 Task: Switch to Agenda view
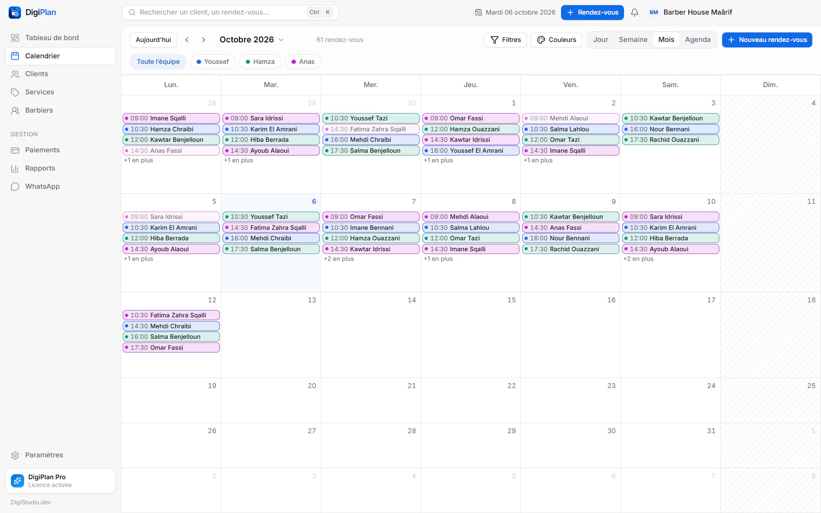[x=698, y=40]
